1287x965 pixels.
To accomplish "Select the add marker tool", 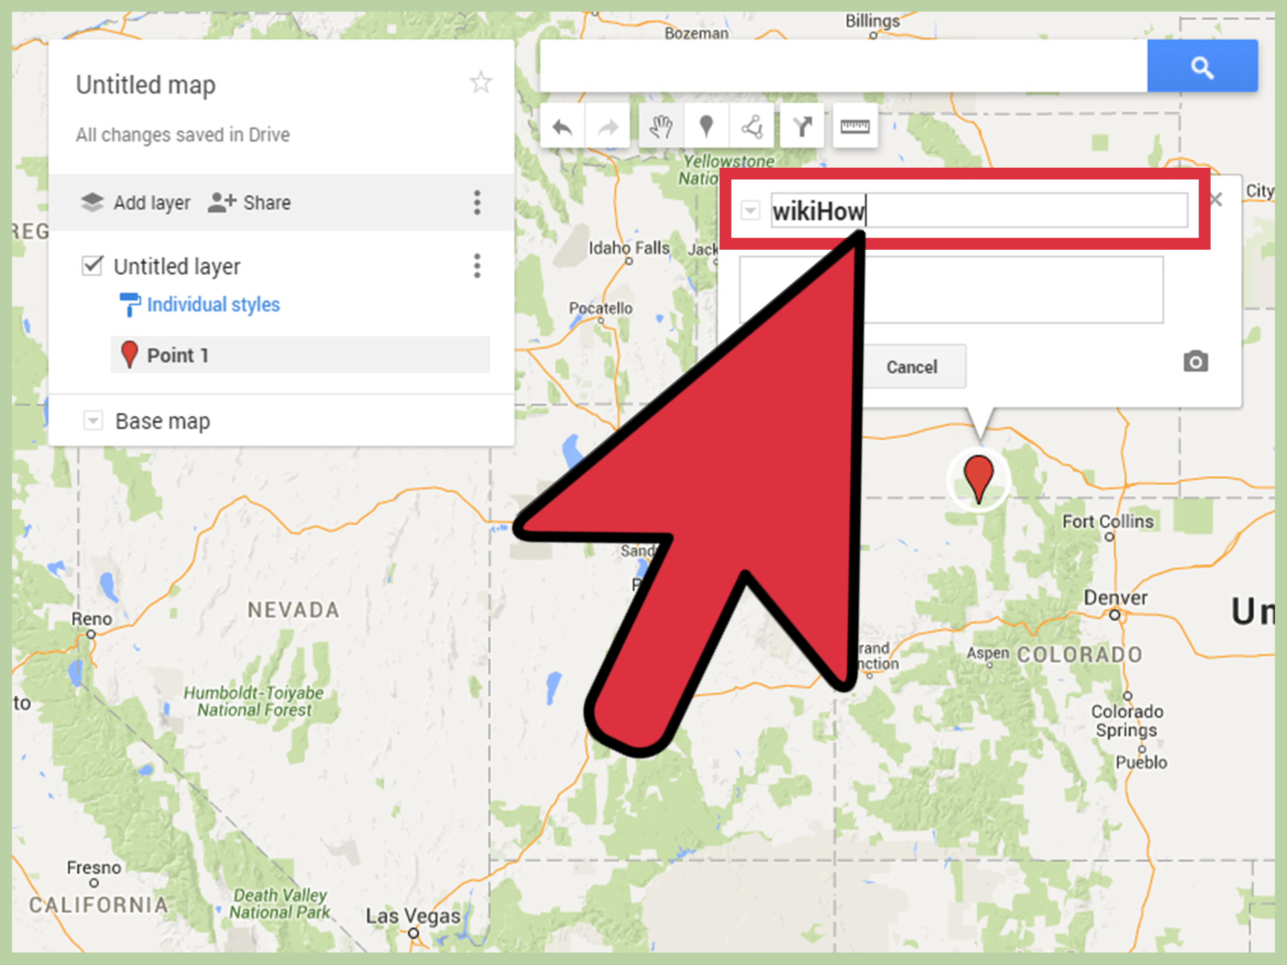I will pyautogui.click(x=706, y=125).
